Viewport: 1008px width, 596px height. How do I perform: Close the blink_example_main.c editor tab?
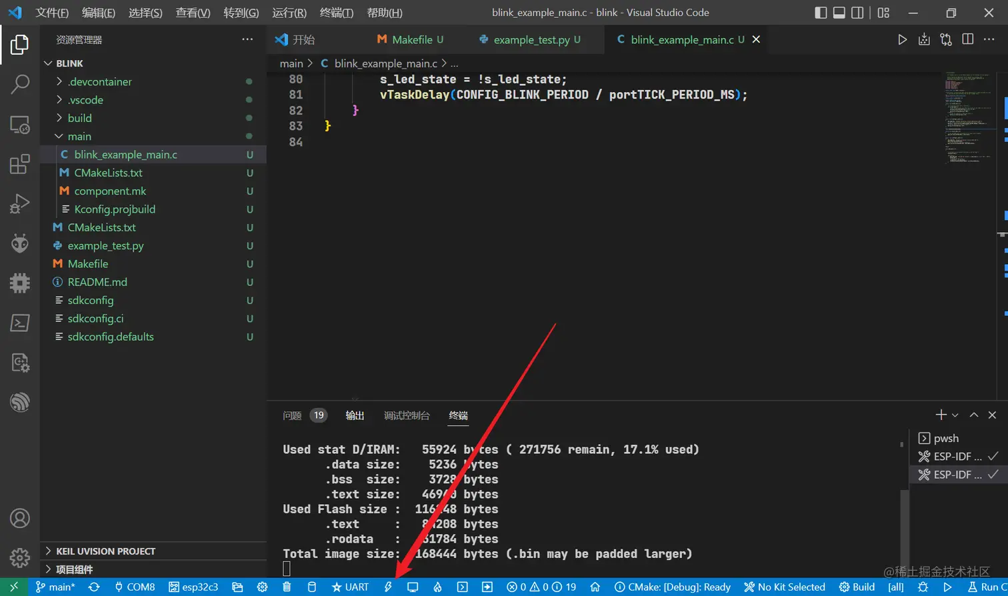click(x=756, y=40)
